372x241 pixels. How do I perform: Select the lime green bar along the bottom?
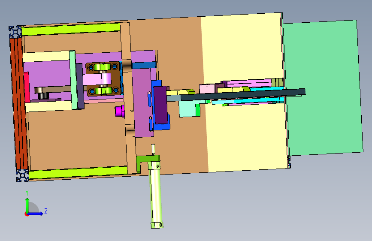(78, 172)
